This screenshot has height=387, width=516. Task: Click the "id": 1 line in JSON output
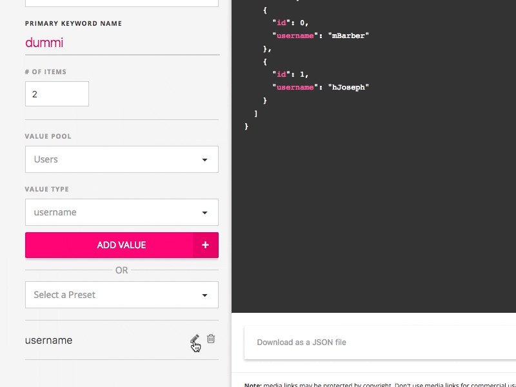pos(290,74)
